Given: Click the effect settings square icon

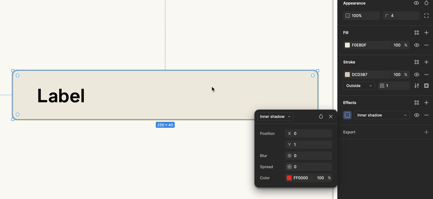Looking at the screenshot, I should (x=347, y=115).
